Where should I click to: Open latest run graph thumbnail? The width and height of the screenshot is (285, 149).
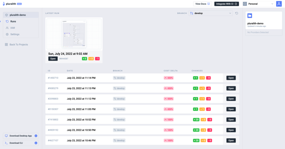pyautogui.click(x=74, y=34)
